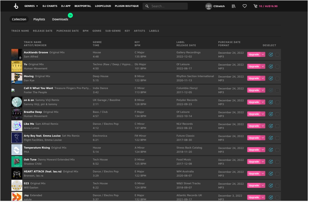
Task: Open Upgrade dropdown arrow for HEART ATTACK
Action: [x=263, y=174]
